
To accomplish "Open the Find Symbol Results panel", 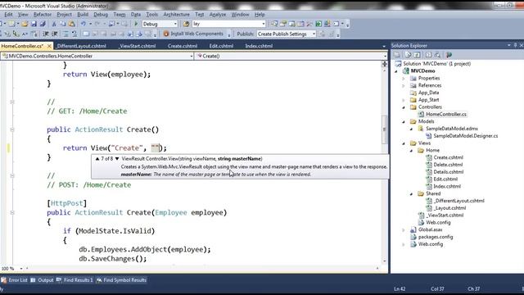I will click(x=121, y=280).
